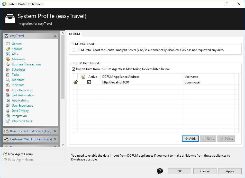Click the Customer Web Frontend agent group icon
245x178 pixels.
click(x=6, y=139)
